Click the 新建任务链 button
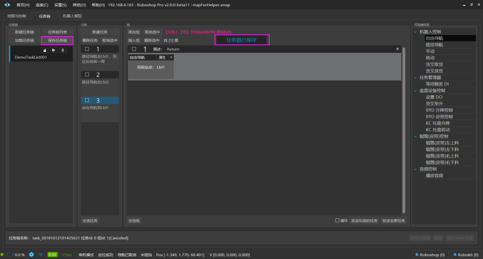The height and width of the screenshot is (259, 483). pyautogui.click(x=24, y=32)
